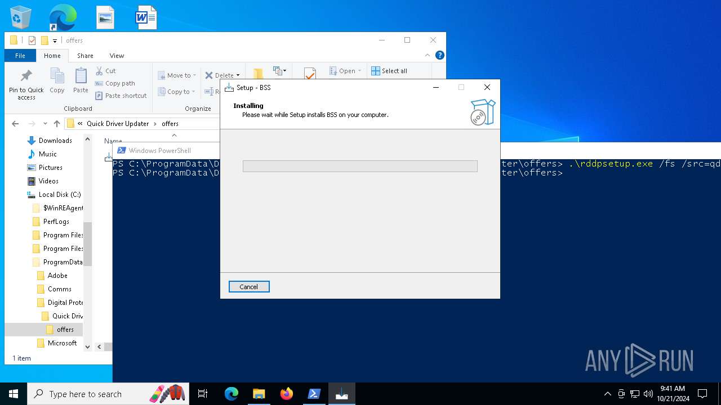Open PowerShell from the taskbar
The width and height of the screenshot is (721, 405).
pos(314,394)
